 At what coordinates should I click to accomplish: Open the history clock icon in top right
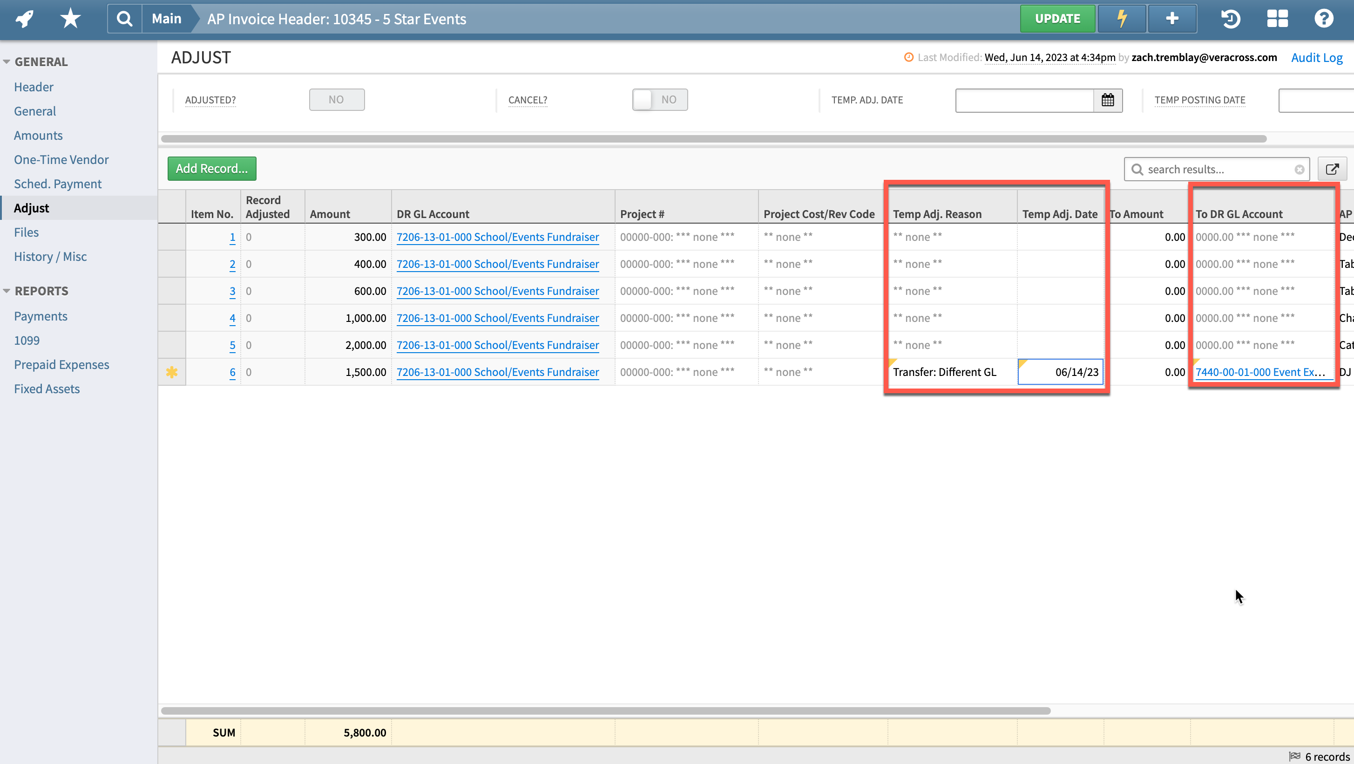click(x=1230, y=19)
